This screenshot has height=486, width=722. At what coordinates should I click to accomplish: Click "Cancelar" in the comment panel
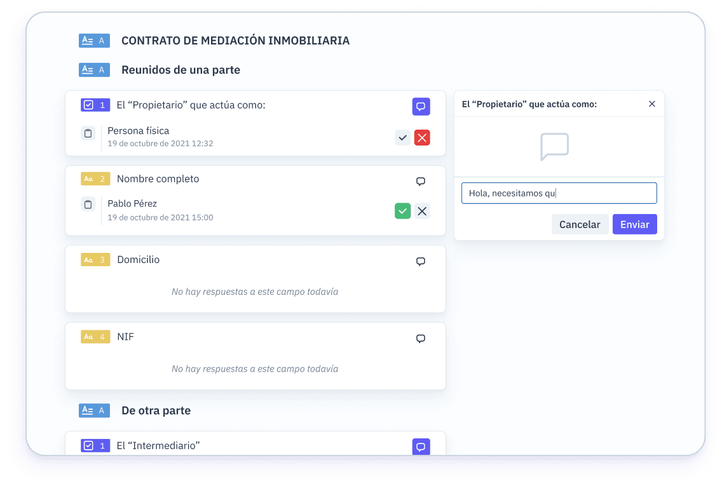(x=580, y=224)
